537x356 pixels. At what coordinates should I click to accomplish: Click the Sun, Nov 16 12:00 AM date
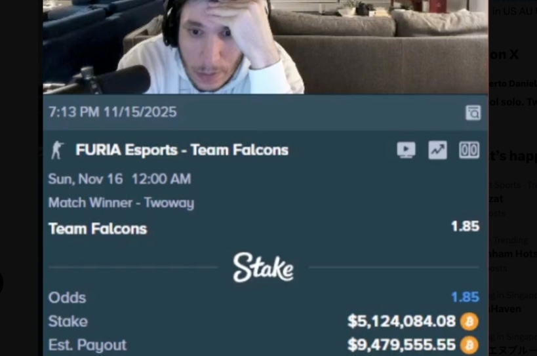[119, 179]
